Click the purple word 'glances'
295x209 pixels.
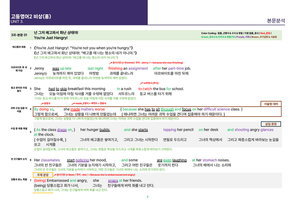267,130
